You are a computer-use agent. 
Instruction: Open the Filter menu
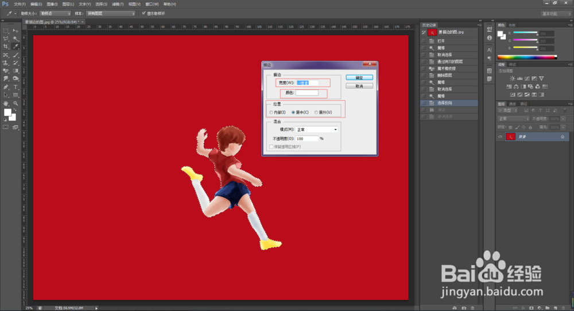click(118, 4)
